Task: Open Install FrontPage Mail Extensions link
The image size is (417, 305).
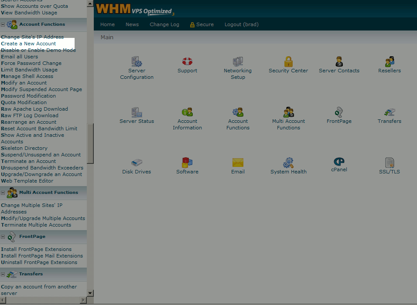Action: [x=42, y=256]
